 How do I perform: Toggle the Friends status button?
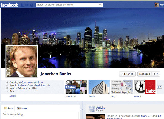[127, 74]
